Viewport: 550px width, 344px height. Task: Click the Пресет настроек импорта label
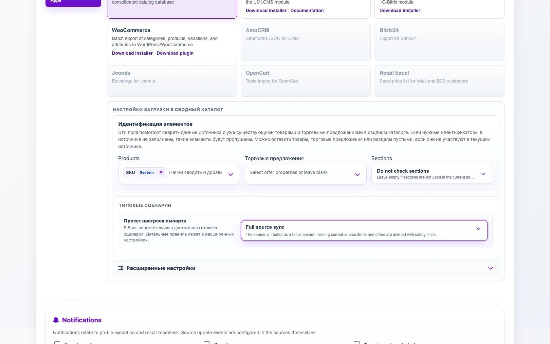[155, 221]
